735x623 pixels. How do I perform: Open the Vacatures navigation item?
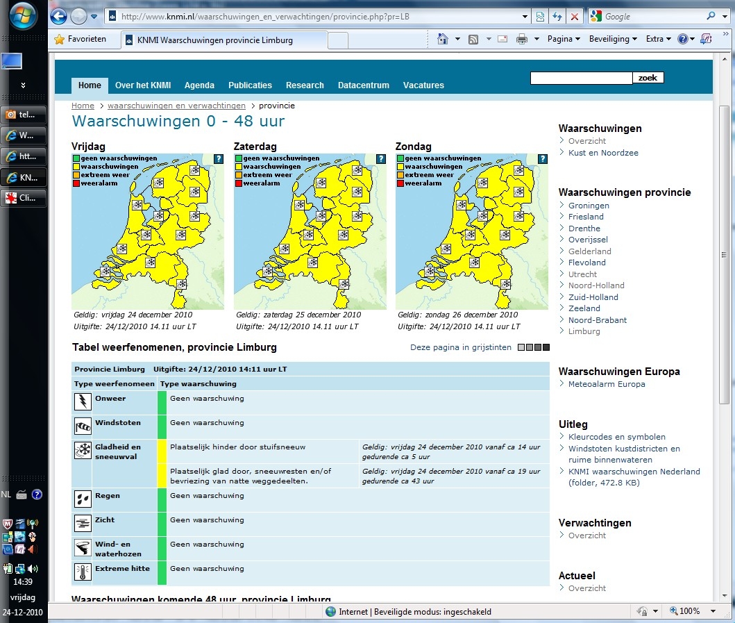(x=423, y=85)
